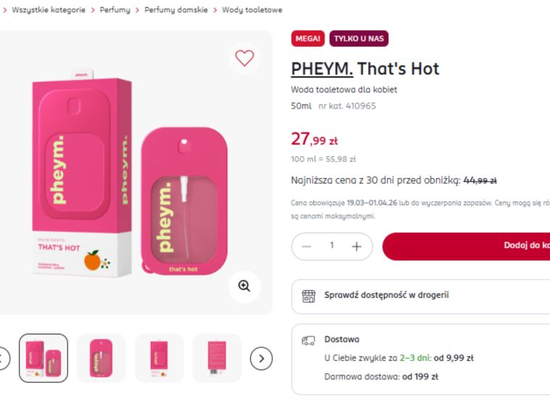Show next thumbnails with right arrow

pyautogui.click(x=261, y=358)
